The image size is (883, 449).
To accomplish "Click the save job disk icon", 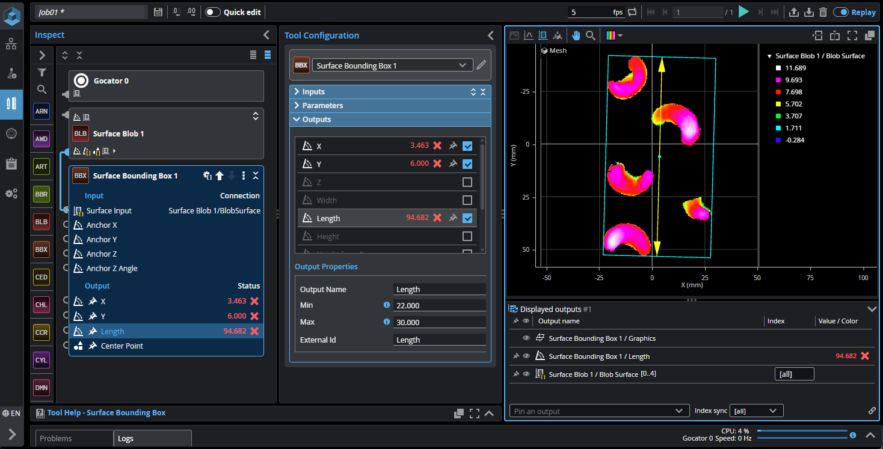I will tap(158, 12).
